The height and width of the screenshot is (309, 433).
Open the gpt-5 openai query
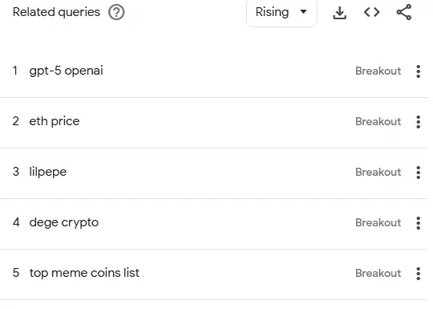click(x=66, y=71)
